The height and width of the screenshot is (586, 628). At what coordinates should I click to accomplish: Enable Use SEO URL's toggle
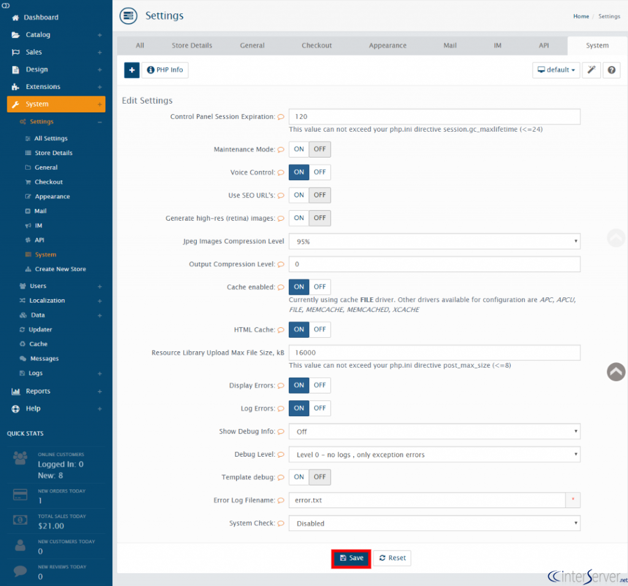(x=299, y=196)
